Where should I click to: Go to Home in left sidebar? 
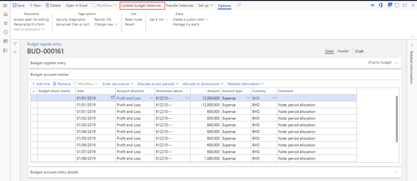[x=5, y=14]
